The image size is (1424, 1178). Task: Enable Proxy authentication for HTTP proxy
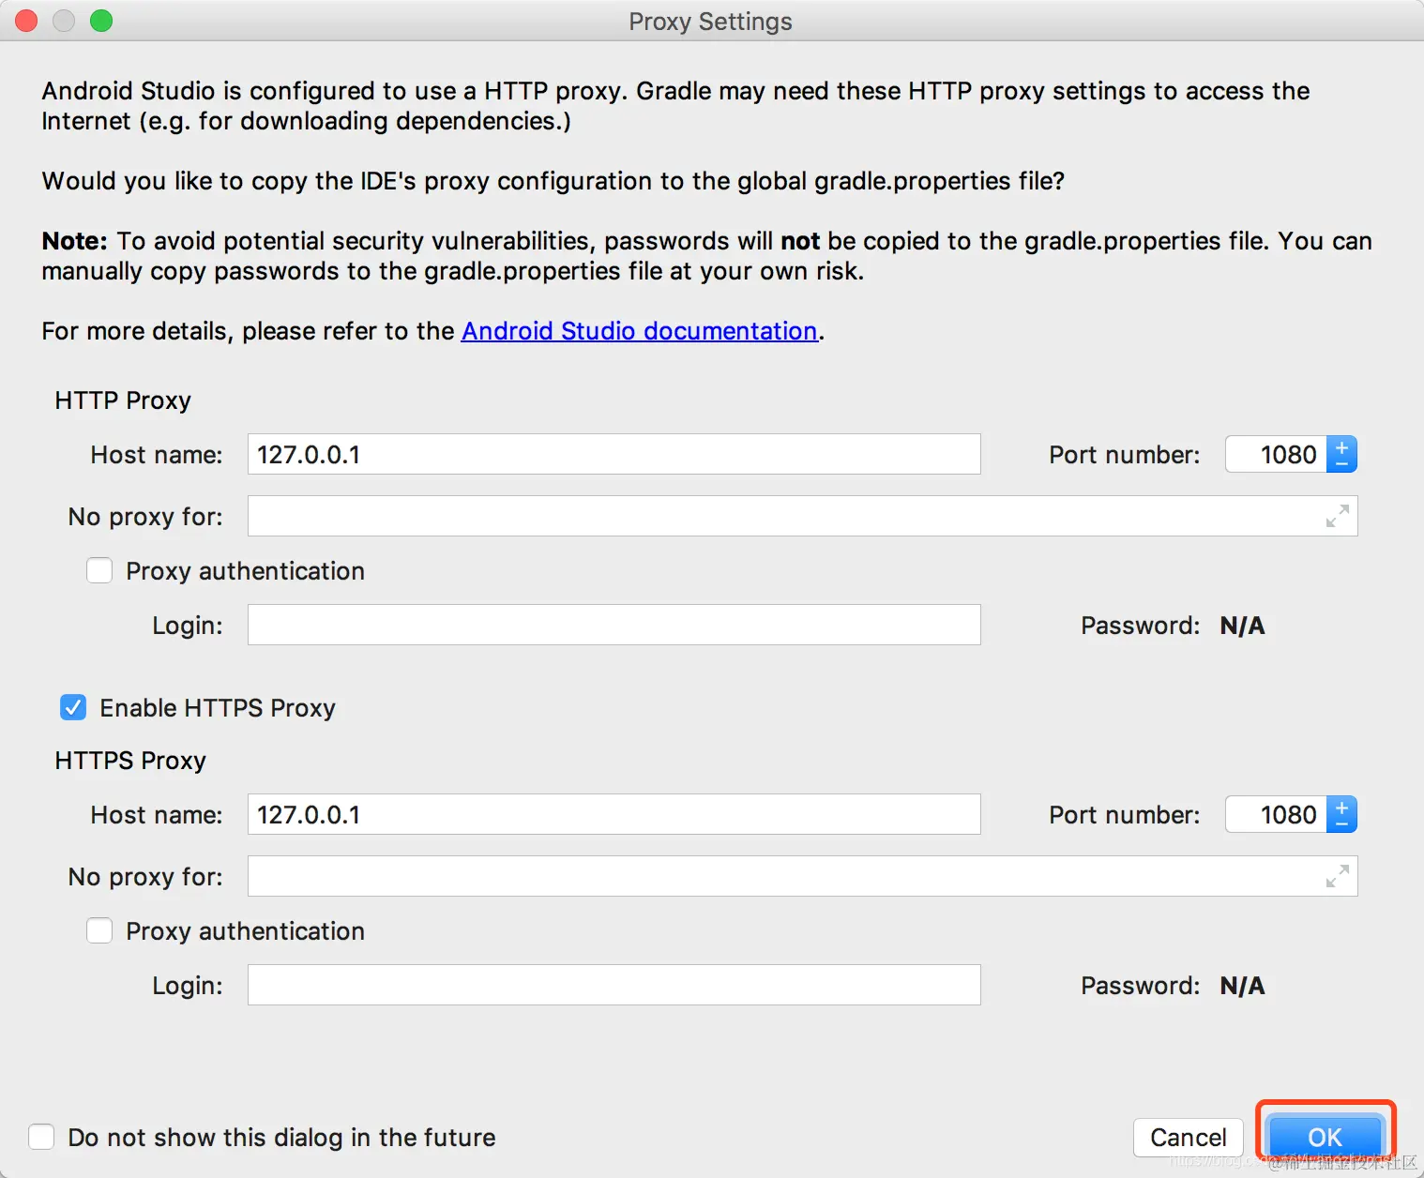pyautogui.click(x=99, y=570)
